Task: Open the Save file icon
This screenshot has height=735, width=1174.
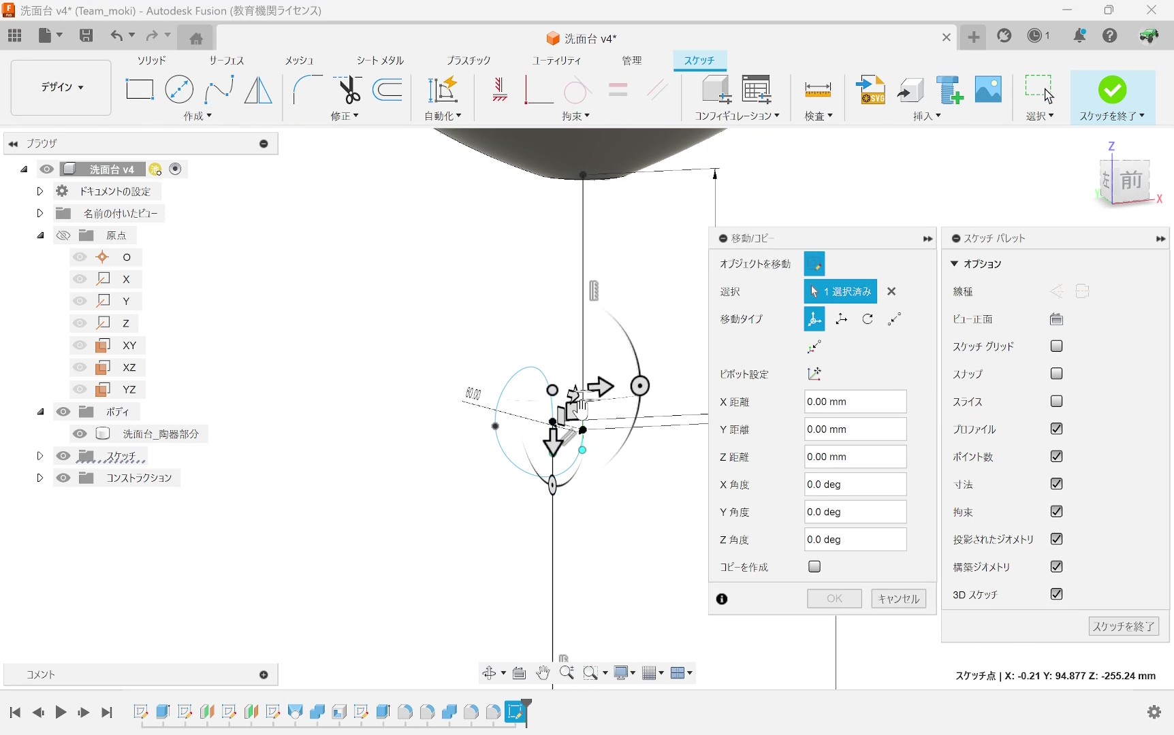Action: coord(86,35)
